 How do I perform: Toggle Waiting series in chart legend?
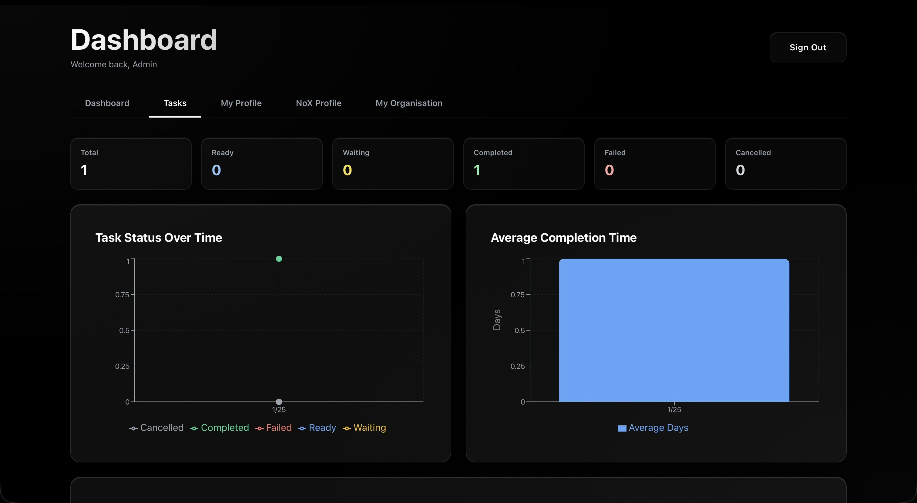click(x=364, y=428)
